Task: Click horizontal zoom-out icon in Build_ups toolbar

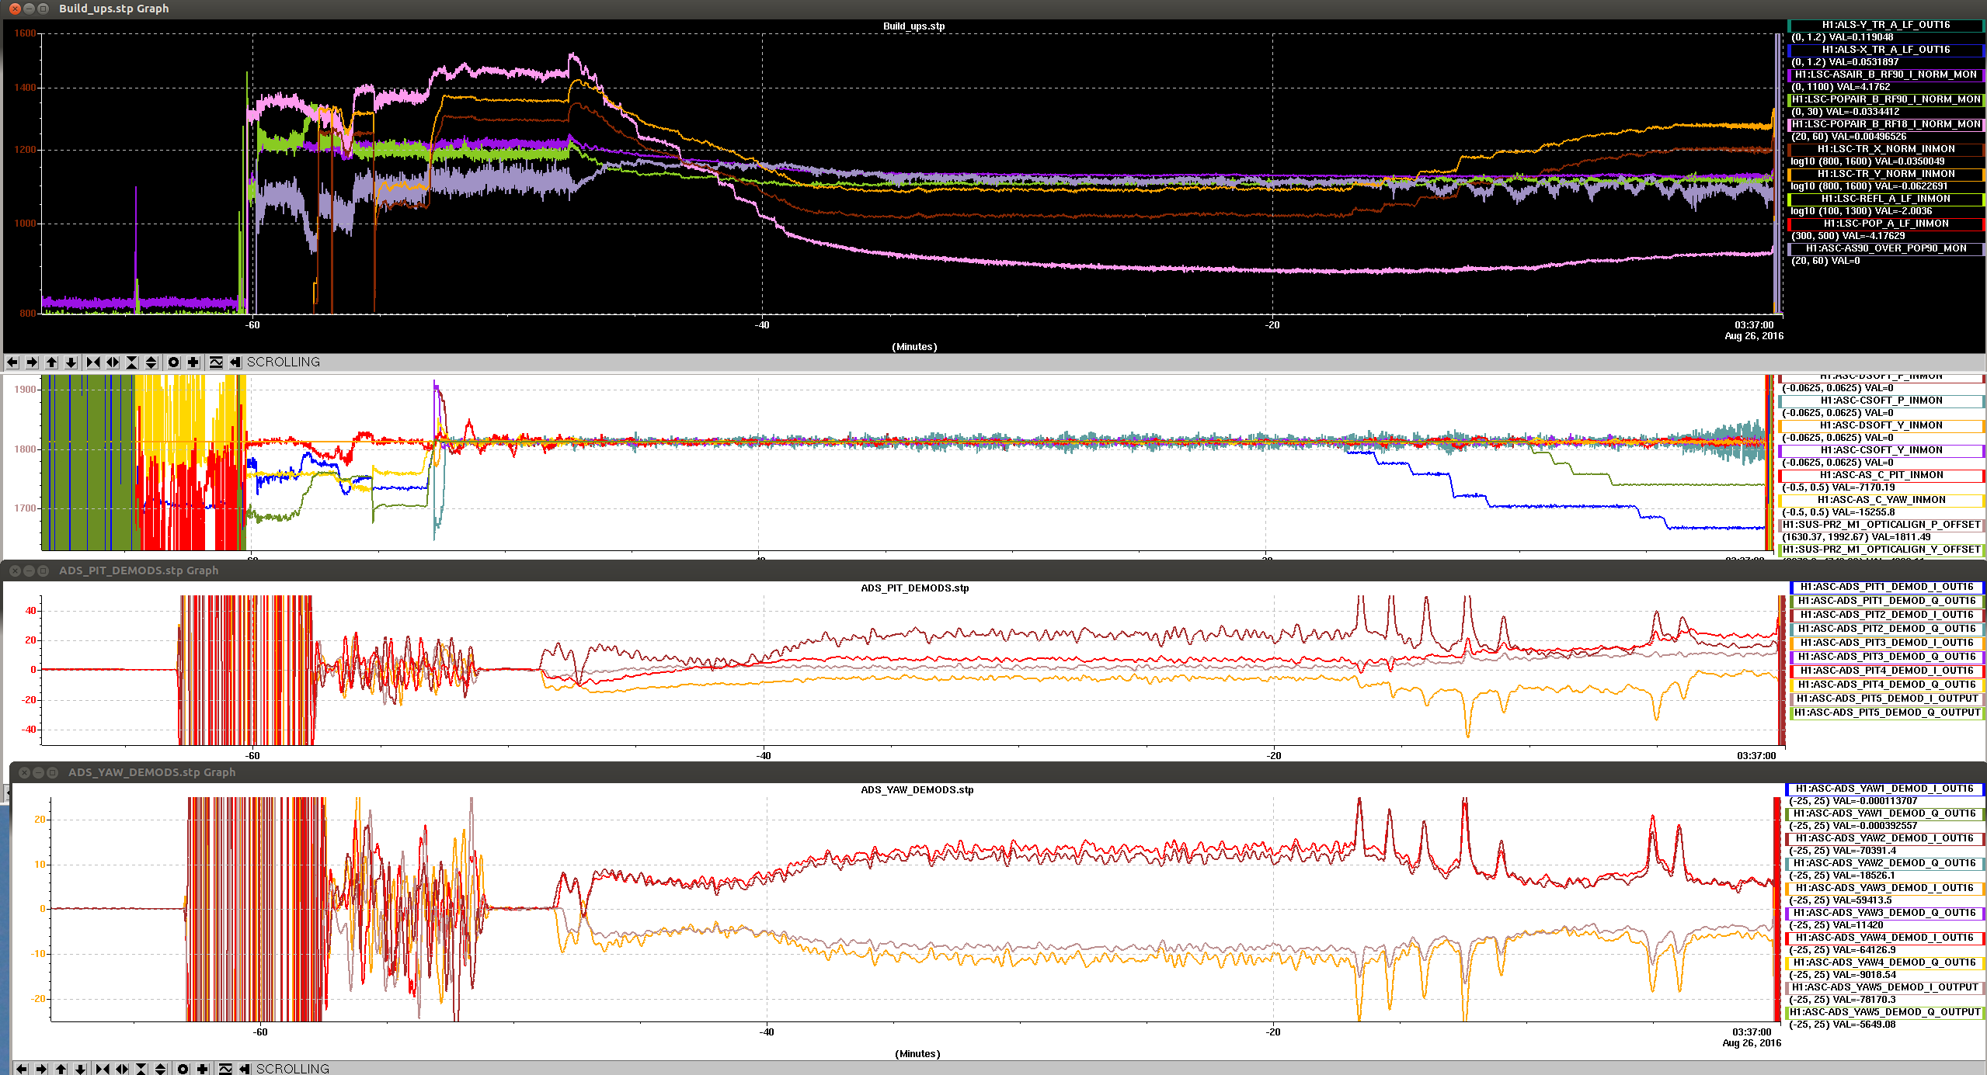Action: click(113, 362)
